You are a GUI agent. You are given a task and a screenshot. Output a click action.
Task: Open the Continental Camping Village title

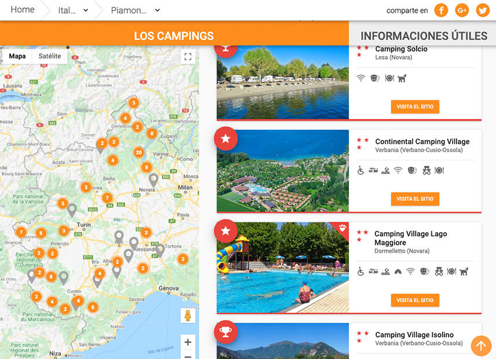[422, 142]
